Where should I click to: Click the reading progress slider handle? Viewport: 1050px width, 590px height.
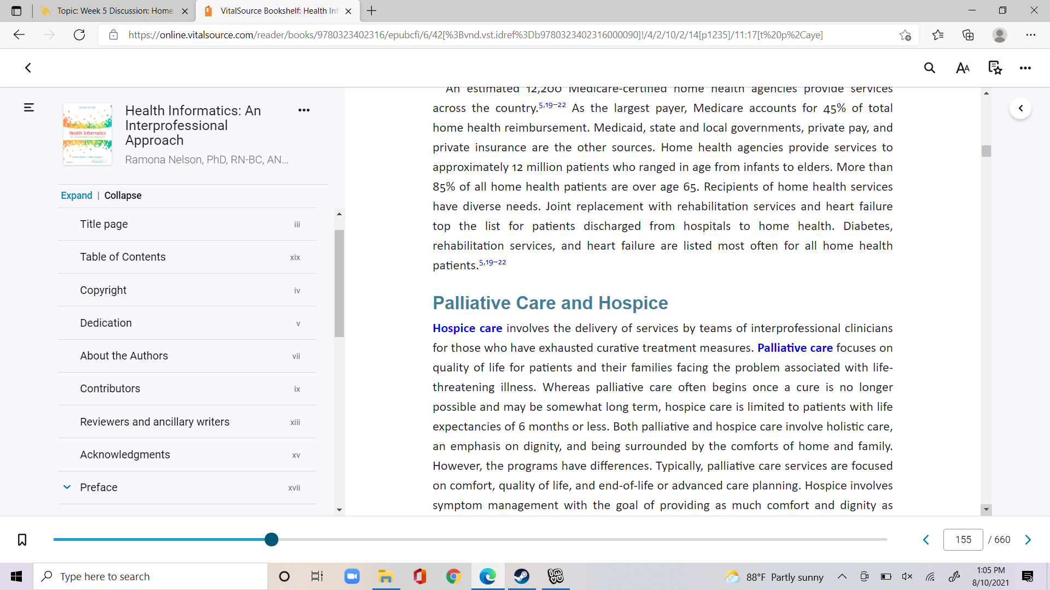(x=271, y=540)
